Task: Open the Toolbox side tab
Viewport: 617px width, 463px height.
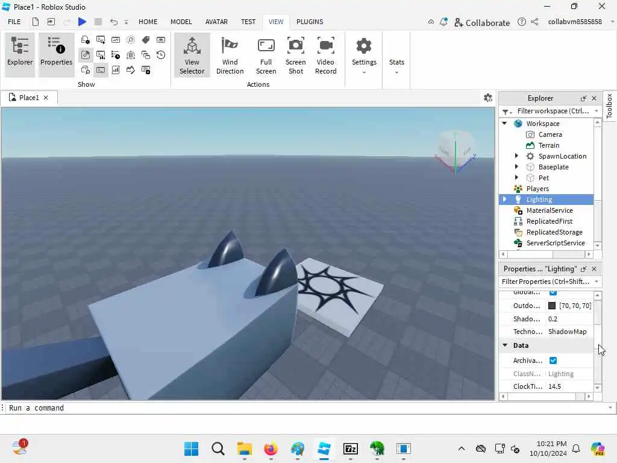Action: 609,106
